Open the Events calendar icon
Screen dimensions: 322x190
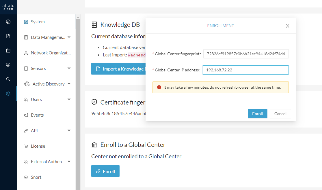tap(8, 50)
